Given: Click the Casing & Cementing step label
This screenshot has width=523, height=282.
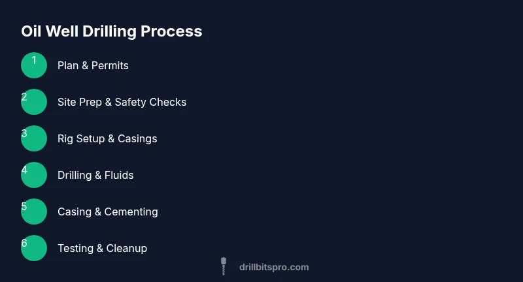Looking at the screenshot, I should point(107,211).
